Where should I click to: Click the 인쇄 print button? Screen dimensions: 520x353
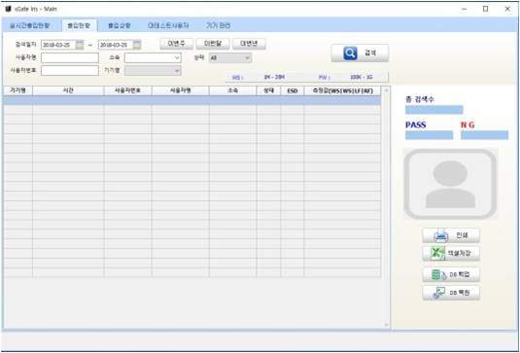click(x=451, y=235)
